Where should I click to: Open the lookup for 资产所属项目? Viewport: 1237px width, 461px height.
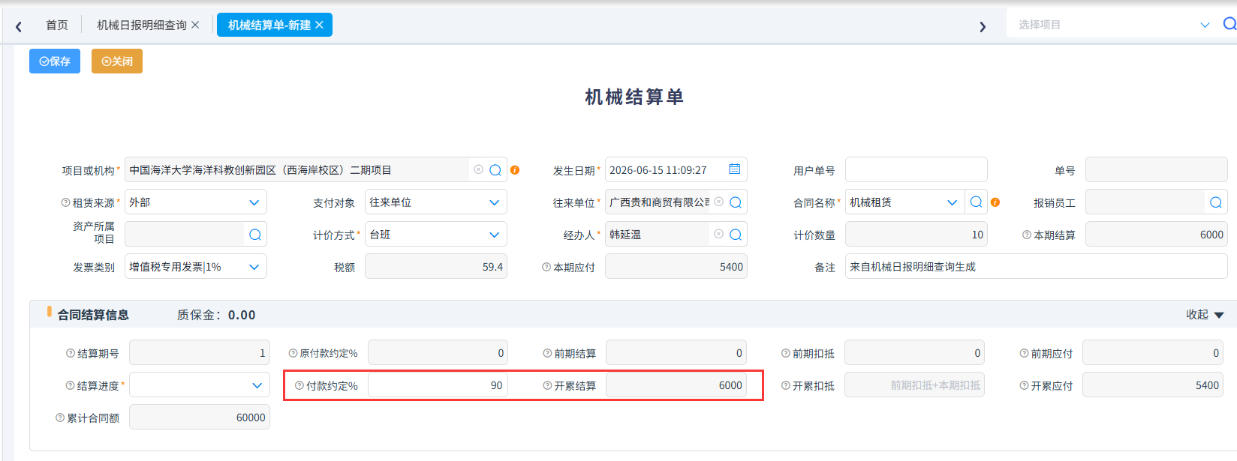(255, 235)
